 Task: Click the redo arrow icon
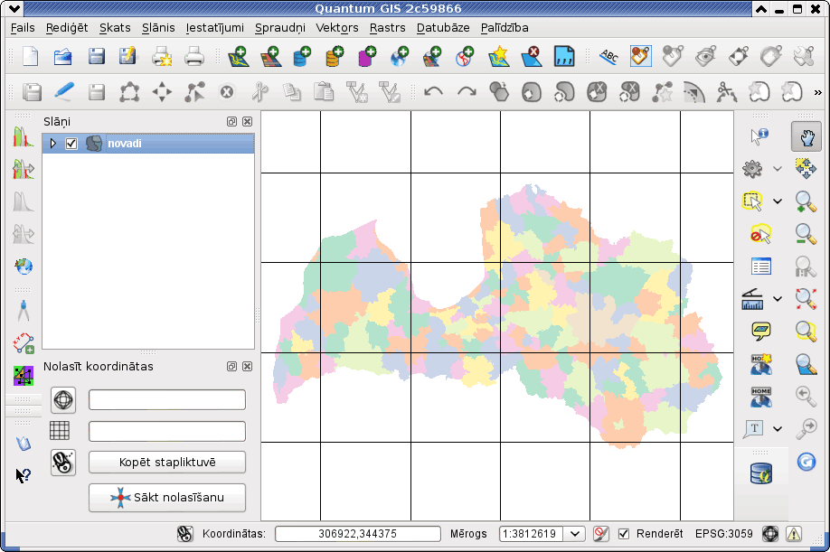pyautogui.click(x=467, y=92)
